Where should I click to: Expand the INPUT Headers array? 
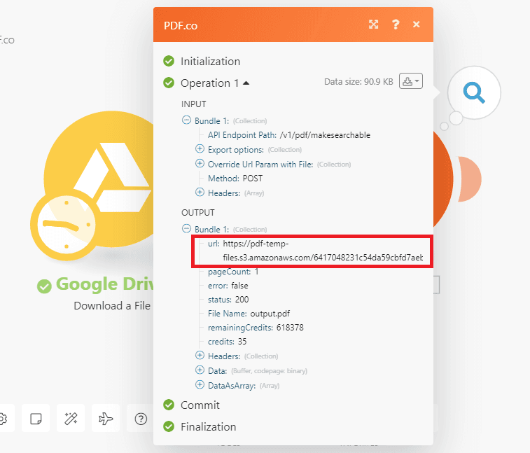200,193
